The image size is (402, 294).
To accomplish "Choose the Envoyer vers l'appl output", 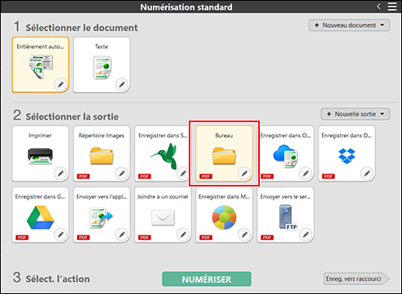I will (x=101, y=215).
